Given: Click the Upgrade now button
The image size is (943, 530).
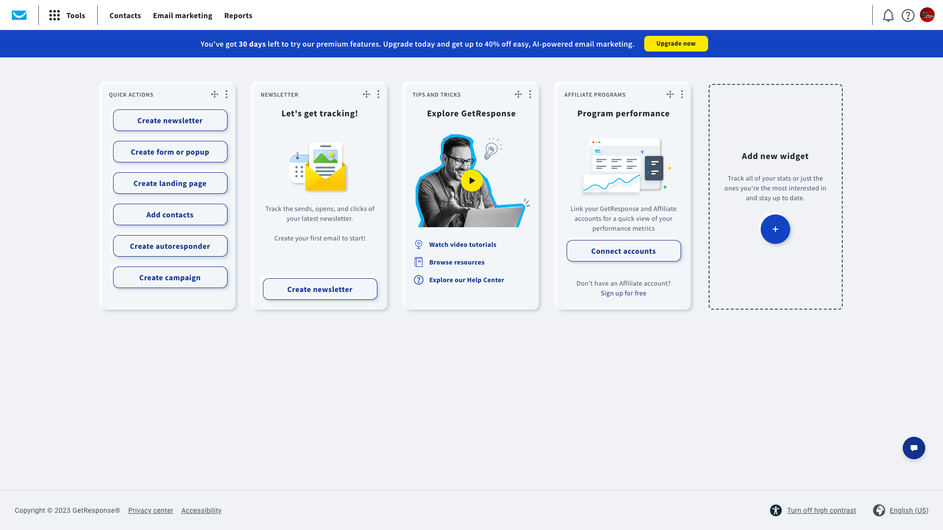Looking at the screenshot, I should pyautogui.click(x=676, y=44).
